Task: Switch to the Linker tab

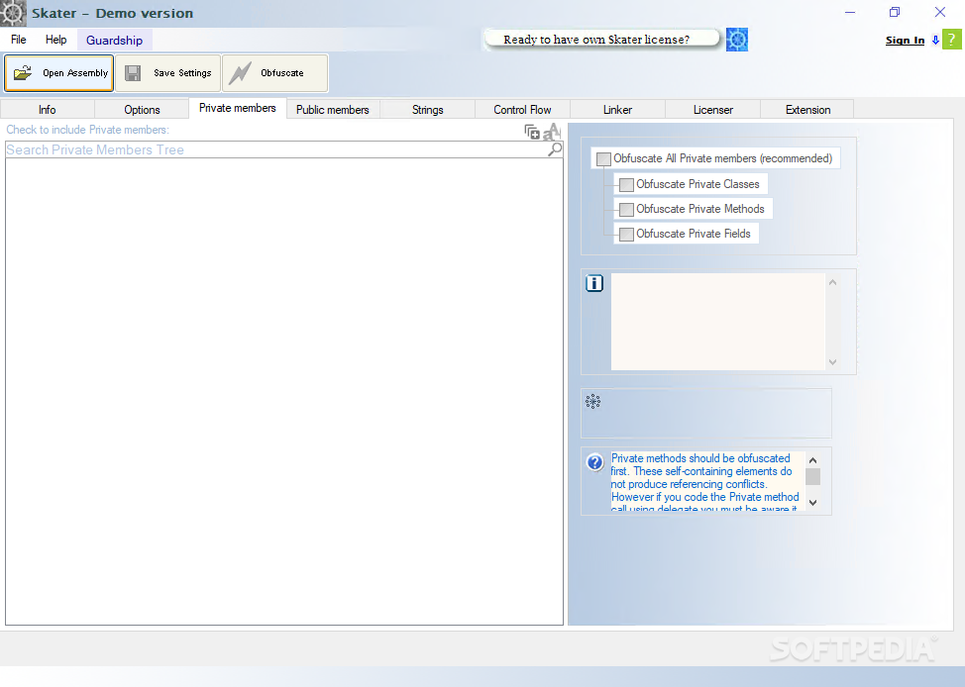Action: pyautogui.click(x=618, y=110)
